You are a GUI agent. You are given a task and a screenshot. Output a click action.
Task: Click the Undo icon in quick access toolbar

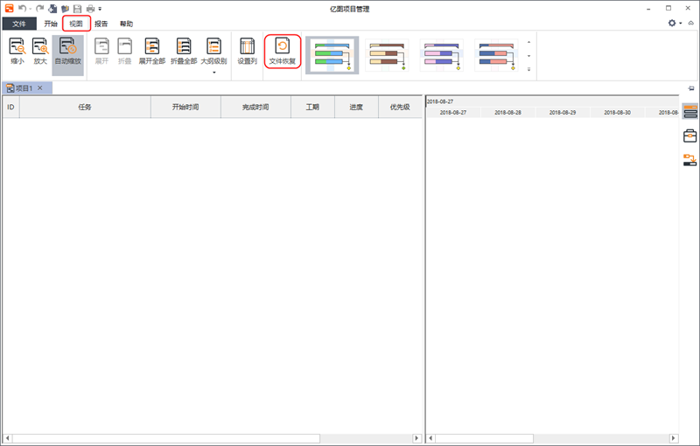click(23, 9)
